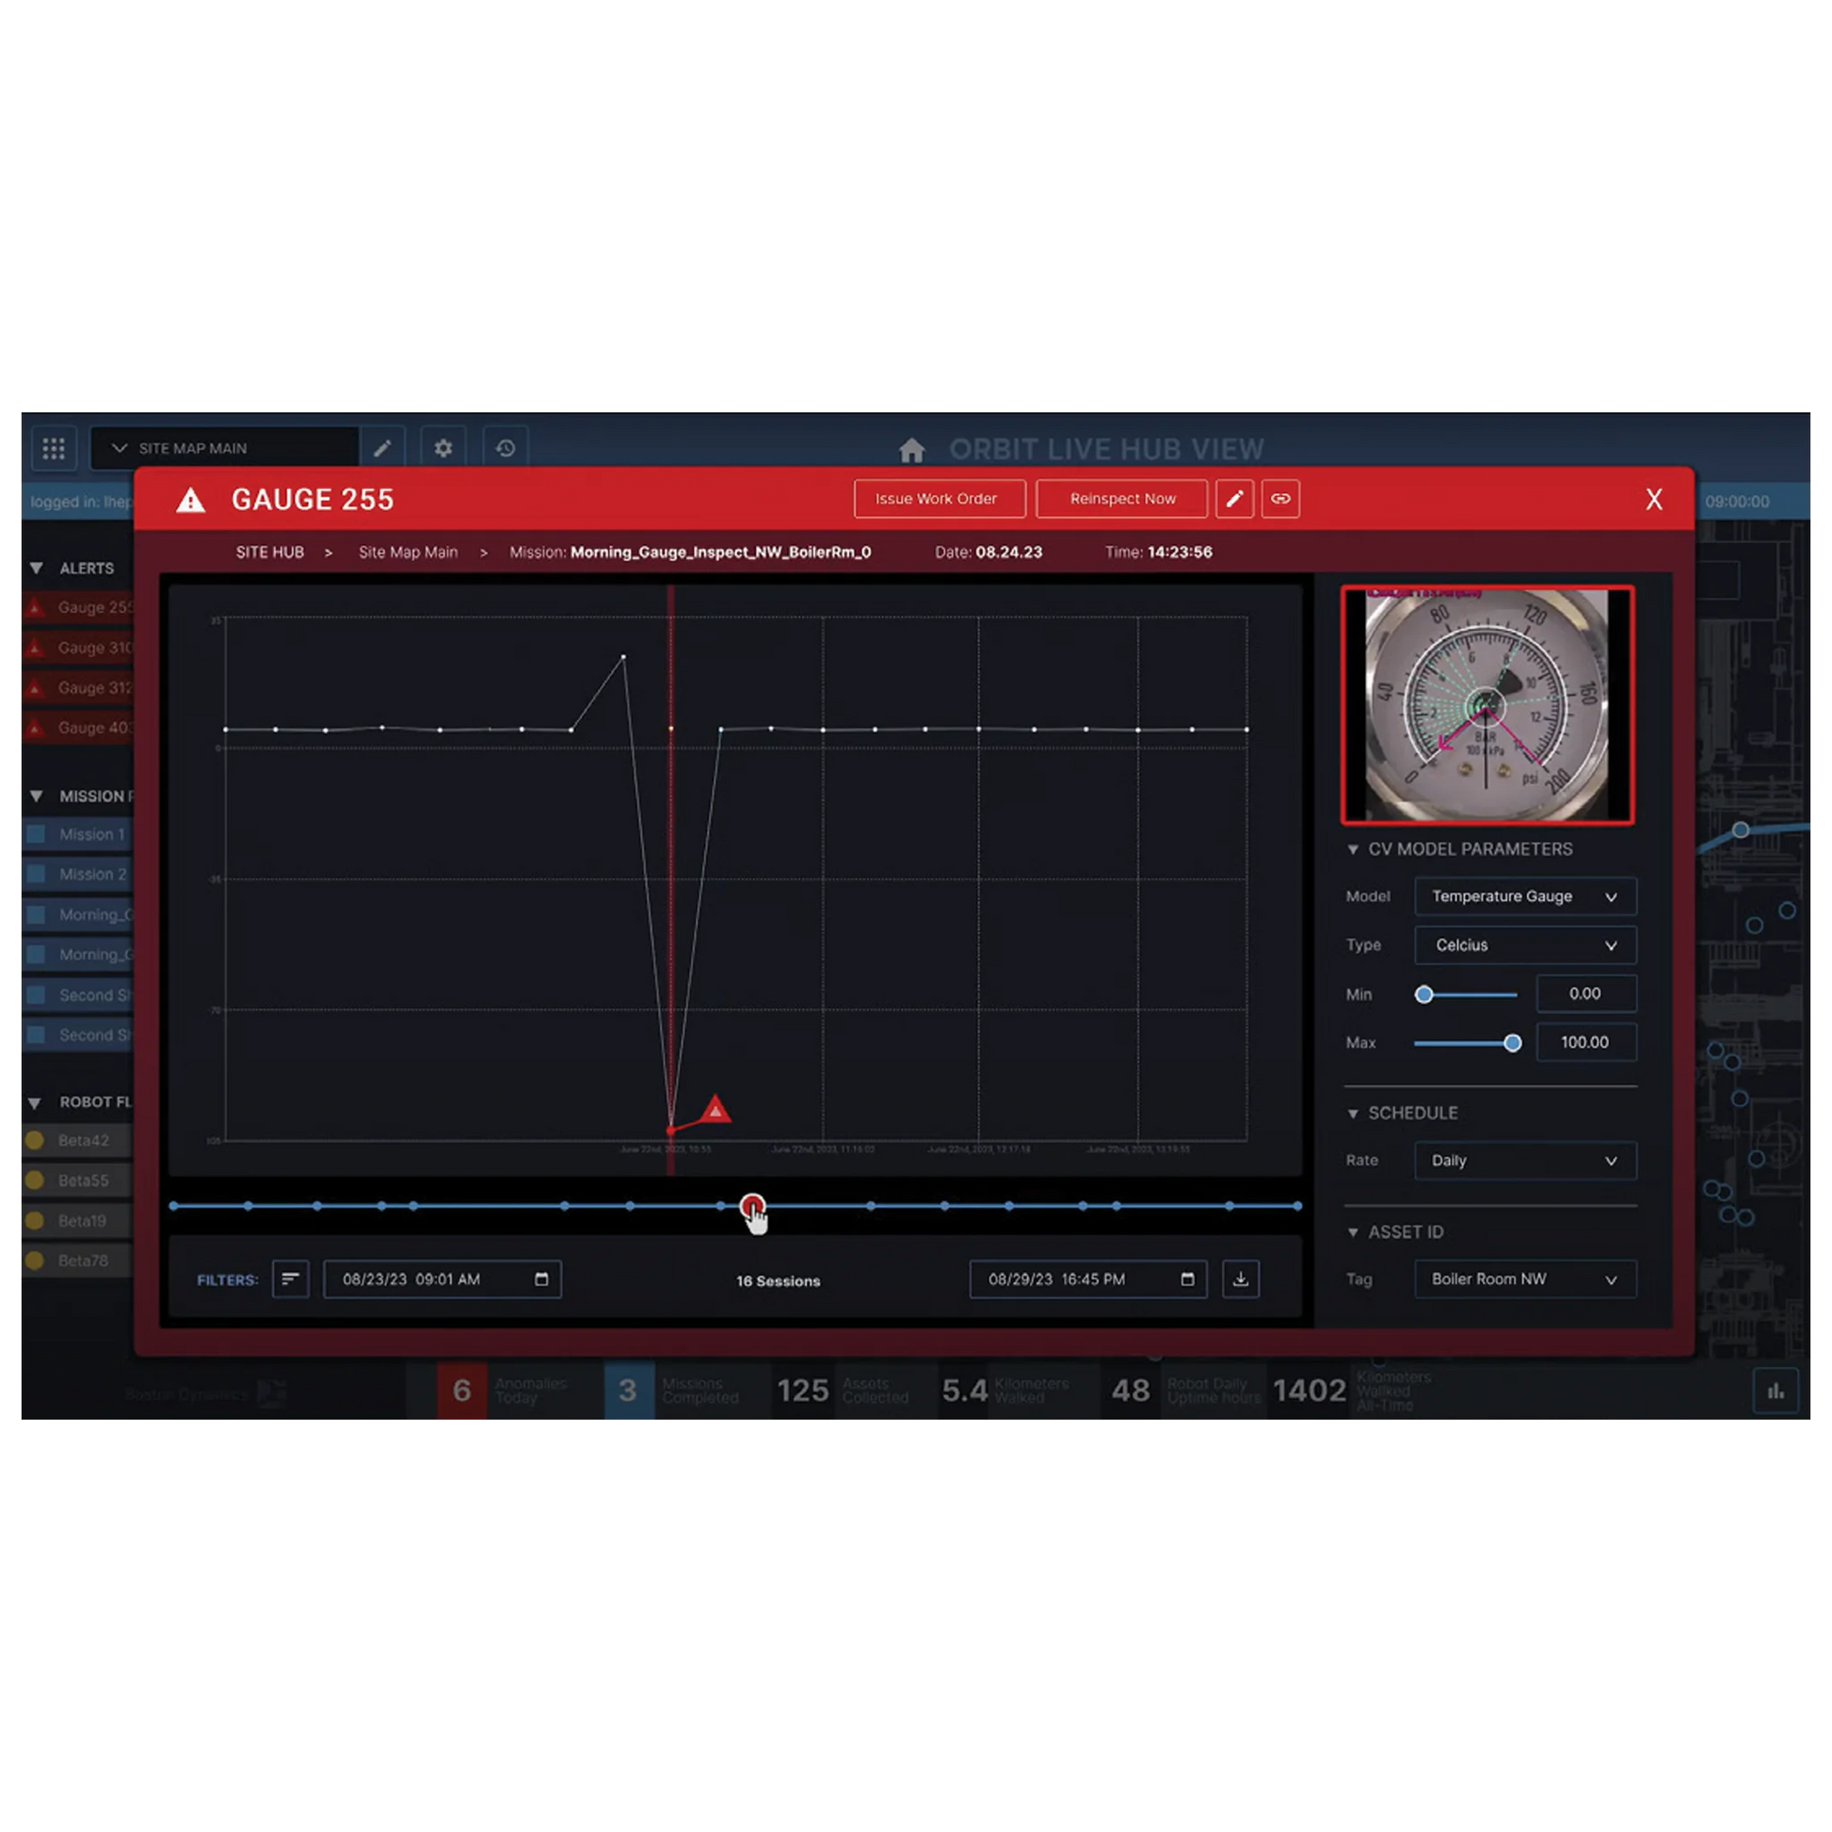Open the history clock icon
The width and height of the screenshot is (1832, 1832).
[x=506, y=447]
